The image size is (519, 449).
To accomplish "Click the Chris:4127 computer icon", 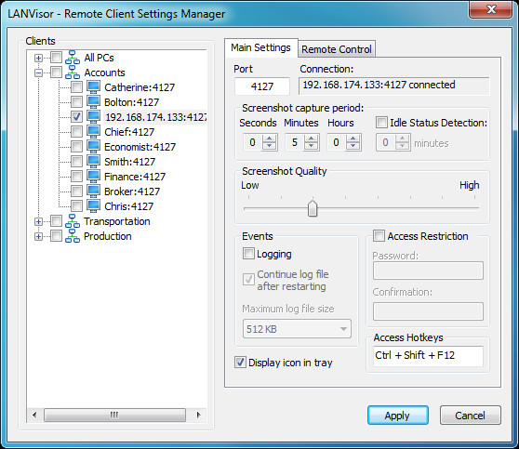I will tap(93, 206).
